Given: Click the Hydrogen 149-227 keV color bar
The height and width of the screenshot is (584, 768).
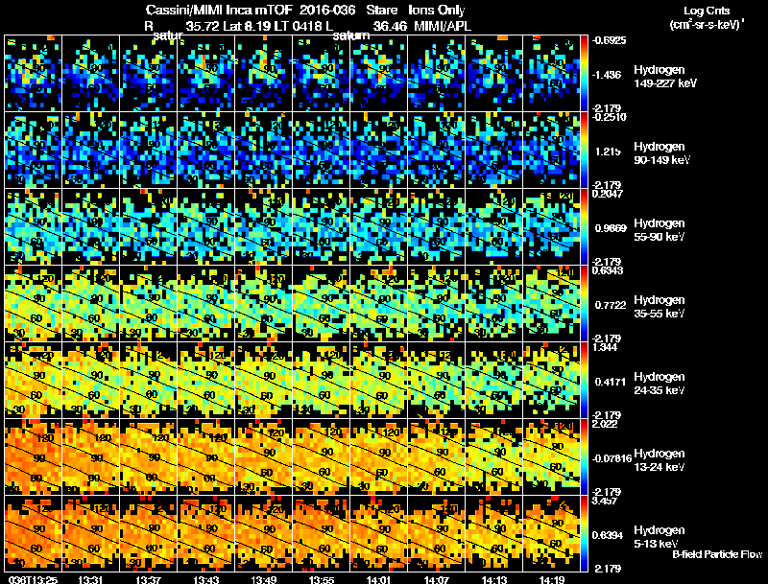Looking at the screenshot, I should [x=584, y=74].
